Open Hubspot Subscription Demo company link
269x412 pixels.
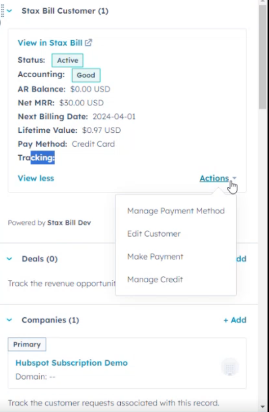point(72,363)
